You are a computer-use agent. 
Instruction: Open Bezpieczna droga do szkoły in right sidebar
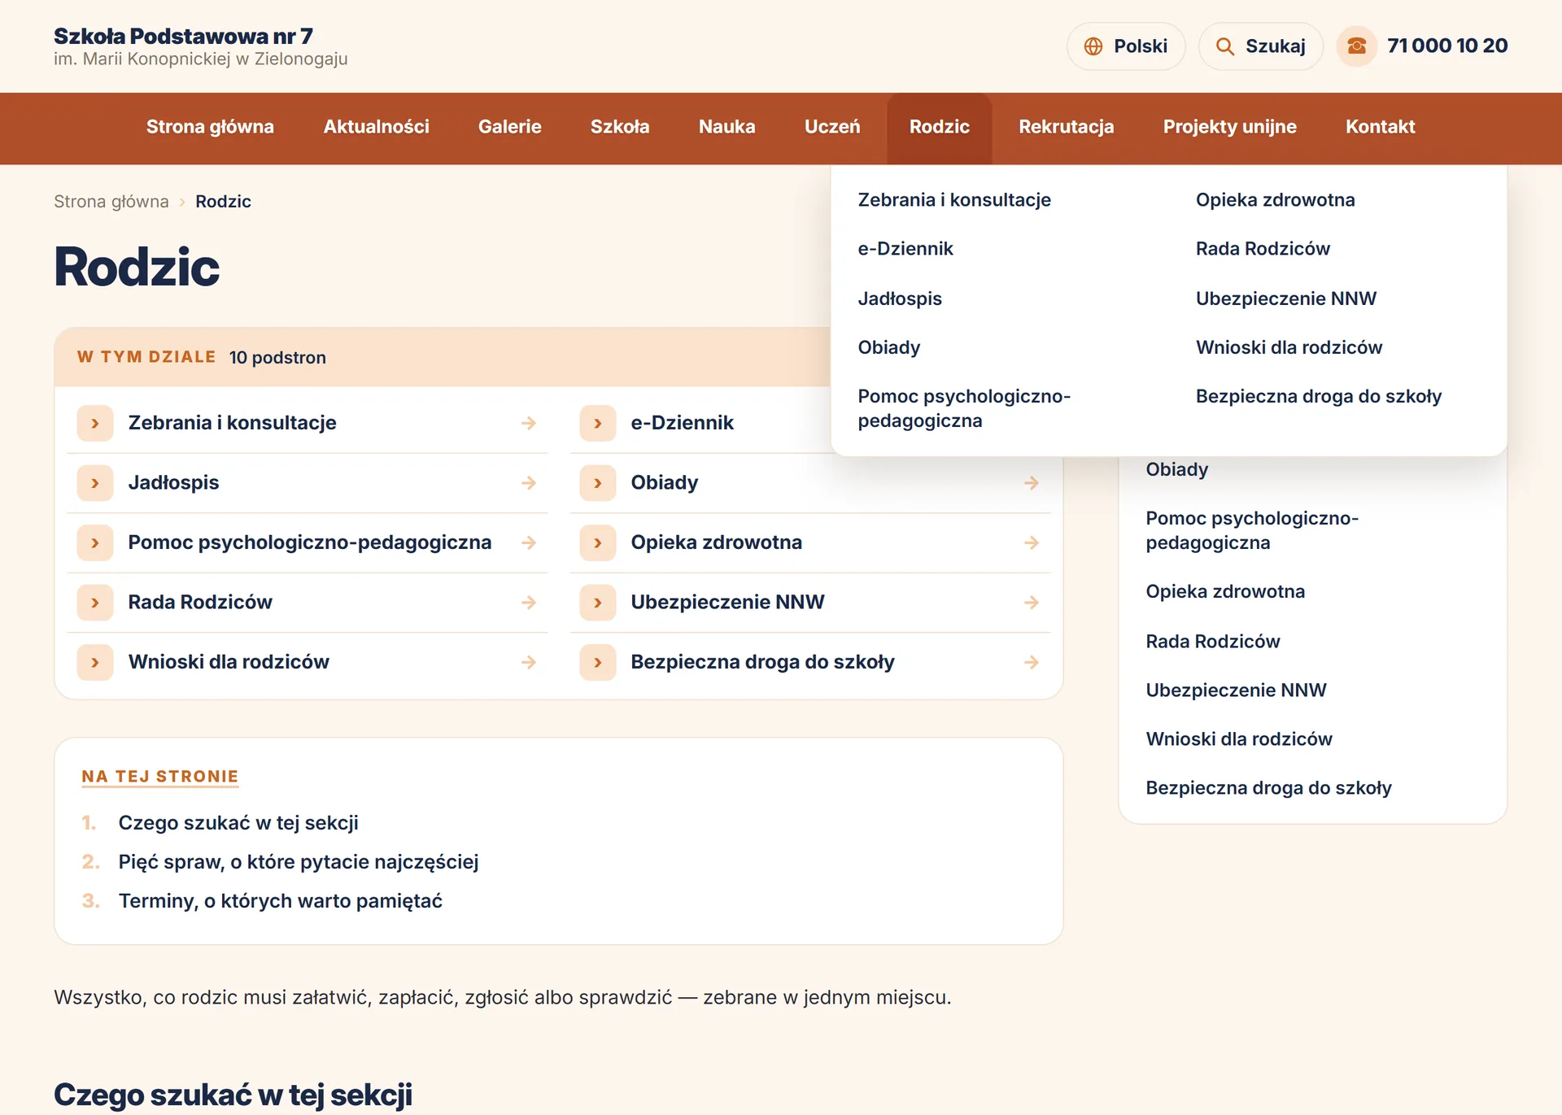(1268, 788)
